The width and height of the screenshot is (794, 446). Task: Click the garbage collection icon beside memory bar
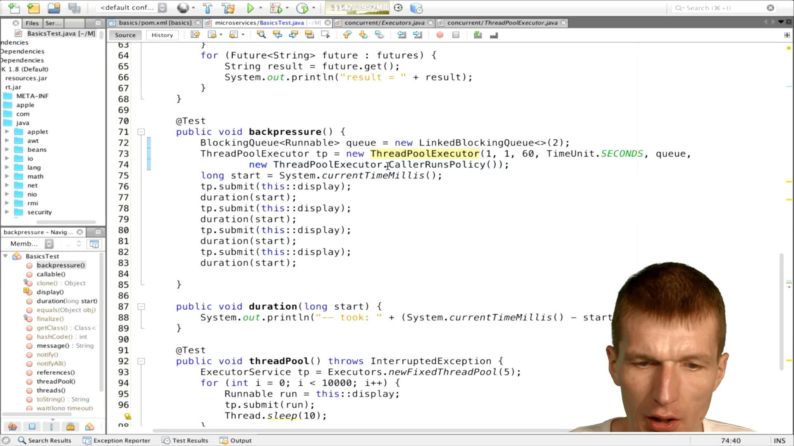(x=398, y=8)
